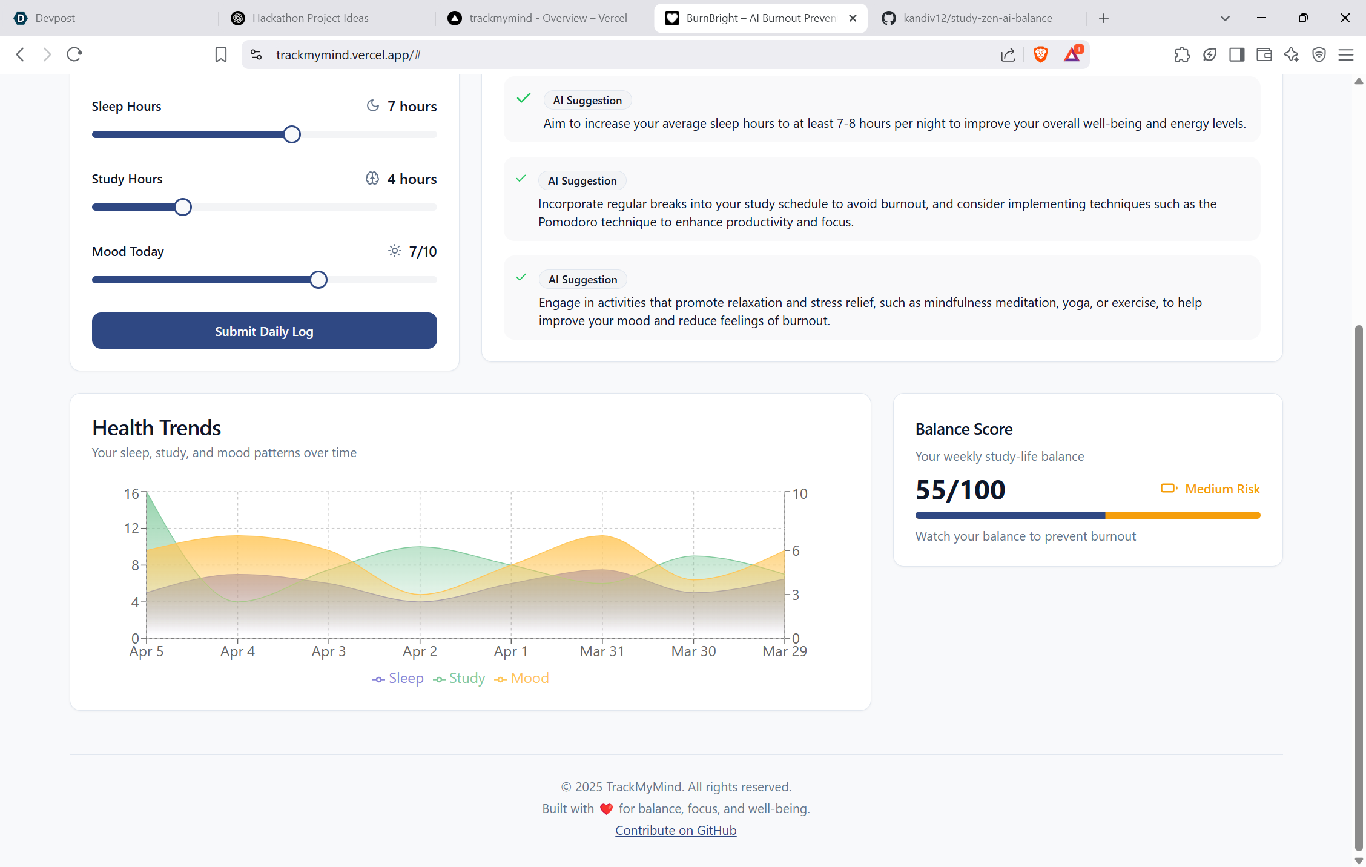Toggle Sleep series in chart legend

click(398, 678)
